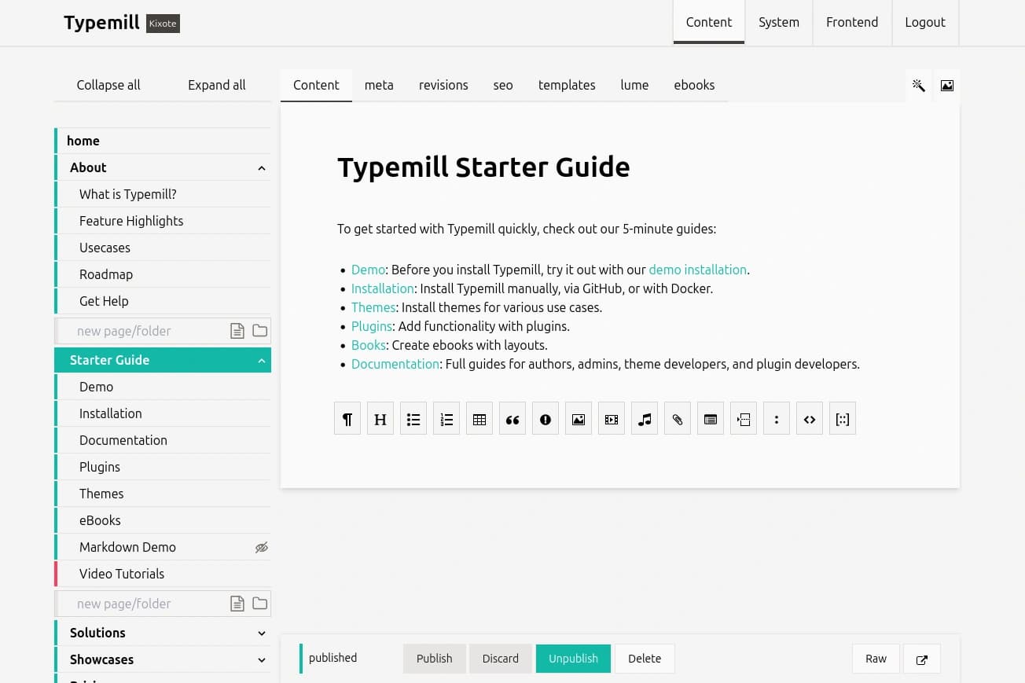
Task: Click the new page/folder field under Get Help
Action: pos(141,331)
